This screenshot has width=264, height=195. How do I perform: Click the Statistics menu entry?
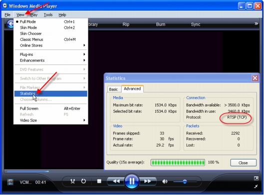51,94
